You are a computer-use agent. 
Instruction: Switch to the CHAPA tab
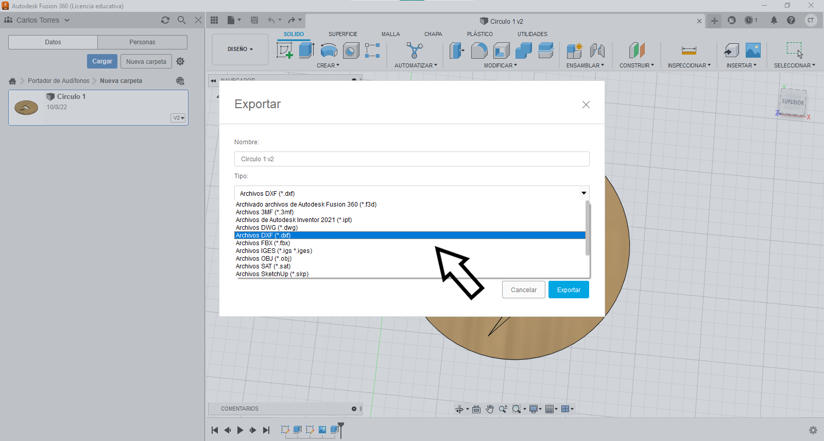433,34
